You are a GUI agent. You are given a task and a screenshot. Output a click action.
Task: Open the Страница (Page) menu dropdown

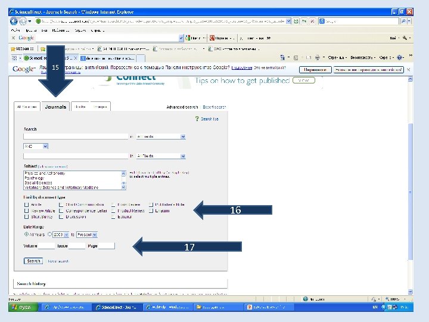click(337, 57)
